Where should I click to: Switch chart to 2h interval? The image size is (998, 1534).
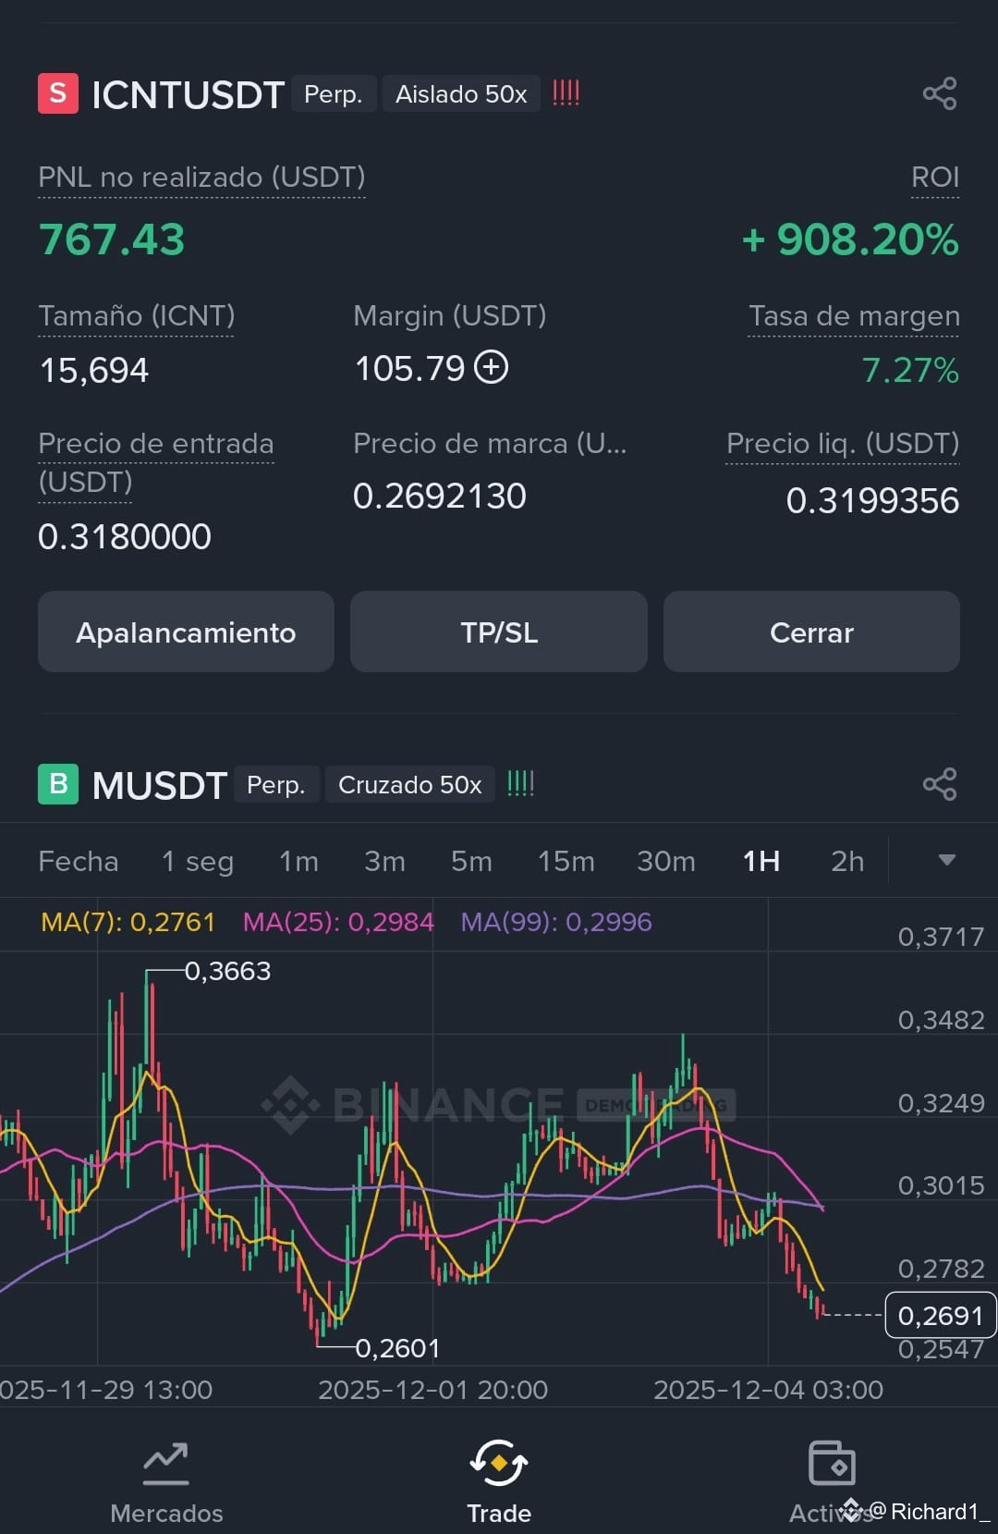tap(847, 861)
